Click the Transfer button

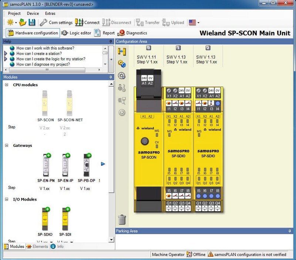[148, 23]
